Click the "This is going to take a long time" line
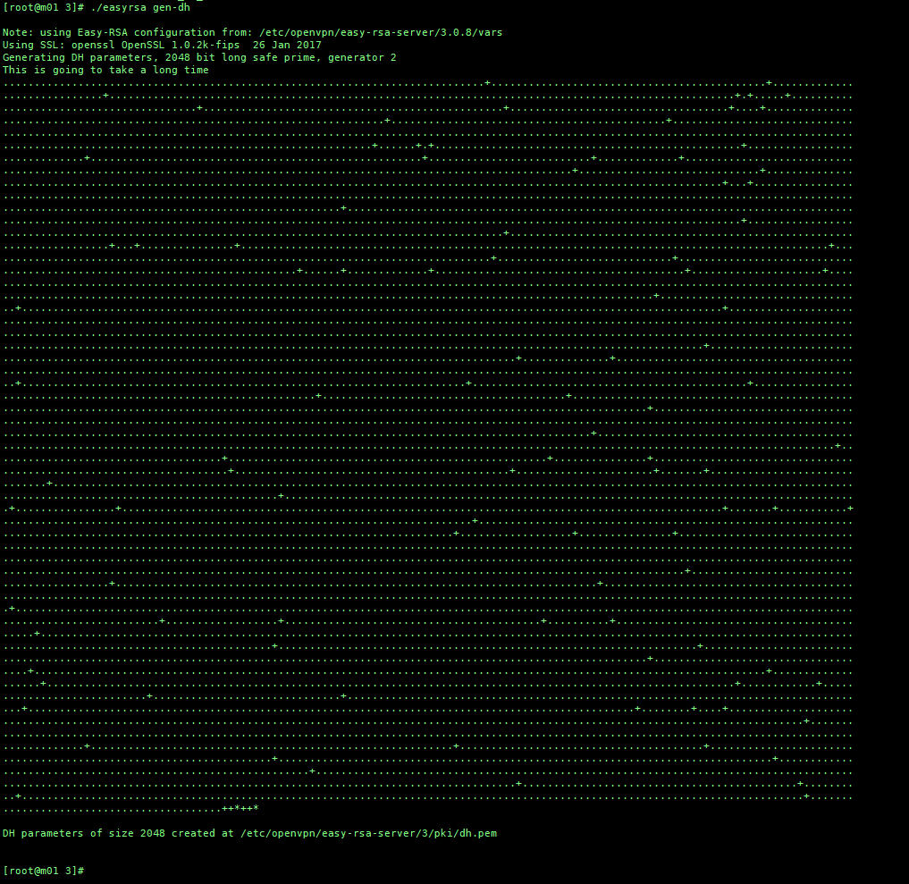The image size is (909, 884). pyautogui.click(x=105, y=70)
